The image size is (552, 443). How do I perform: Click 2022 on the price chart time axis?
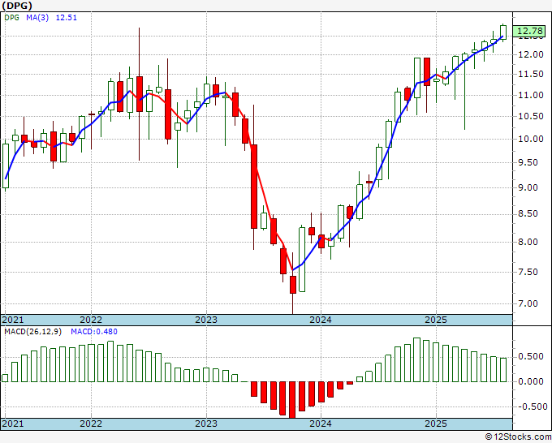pos(91,320)
